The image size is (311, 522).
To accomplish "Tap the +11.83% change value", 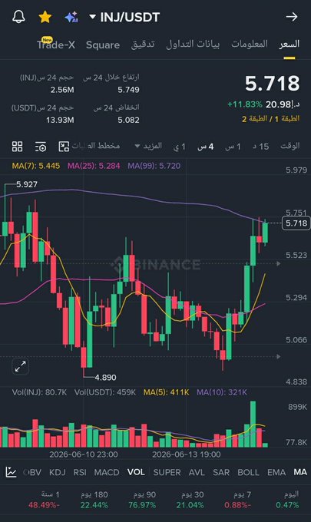I will pyautogui.click(x=245, y=104).
